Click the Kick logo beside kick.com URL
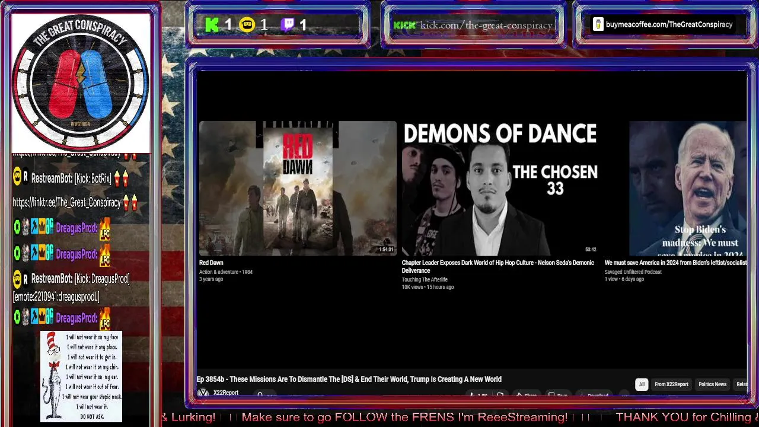The image size is (759, 427). 404,26
